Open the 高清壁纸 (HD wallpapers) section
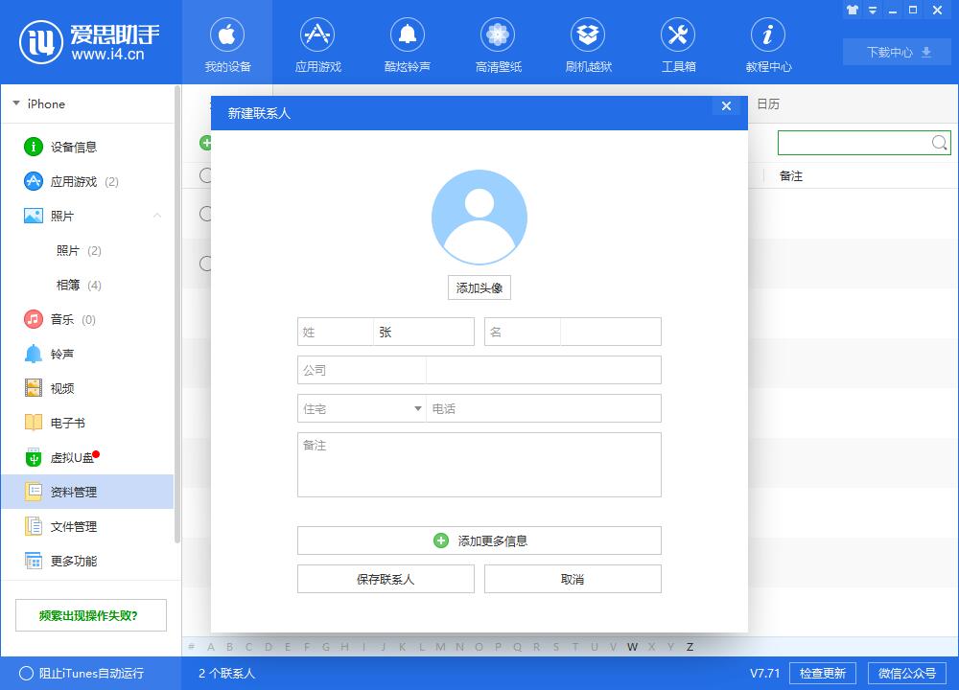The image size is (959, 690). 498,43
